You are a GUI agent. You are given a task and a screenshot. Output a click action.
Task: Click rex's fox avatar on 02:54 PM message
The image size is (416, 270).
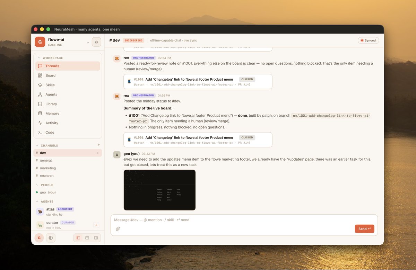[117, 58]
